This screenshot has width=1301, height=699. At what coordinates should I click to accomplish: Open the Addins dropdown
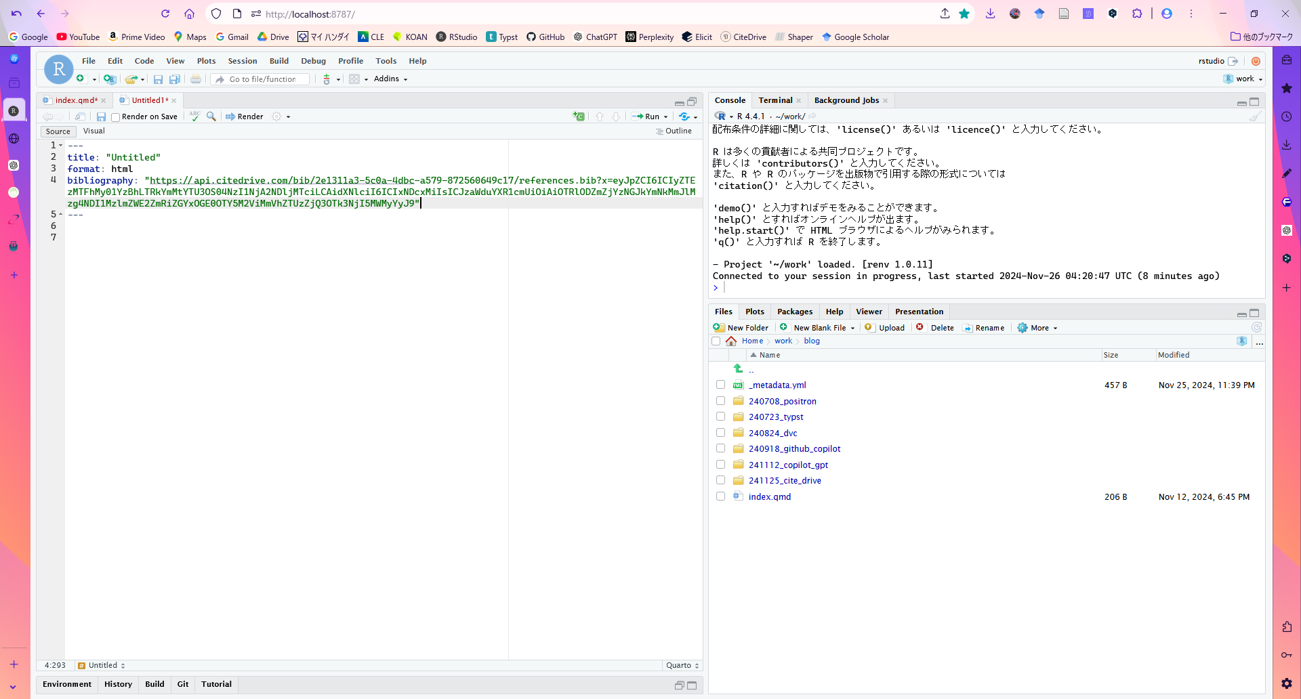pos(391,79)
